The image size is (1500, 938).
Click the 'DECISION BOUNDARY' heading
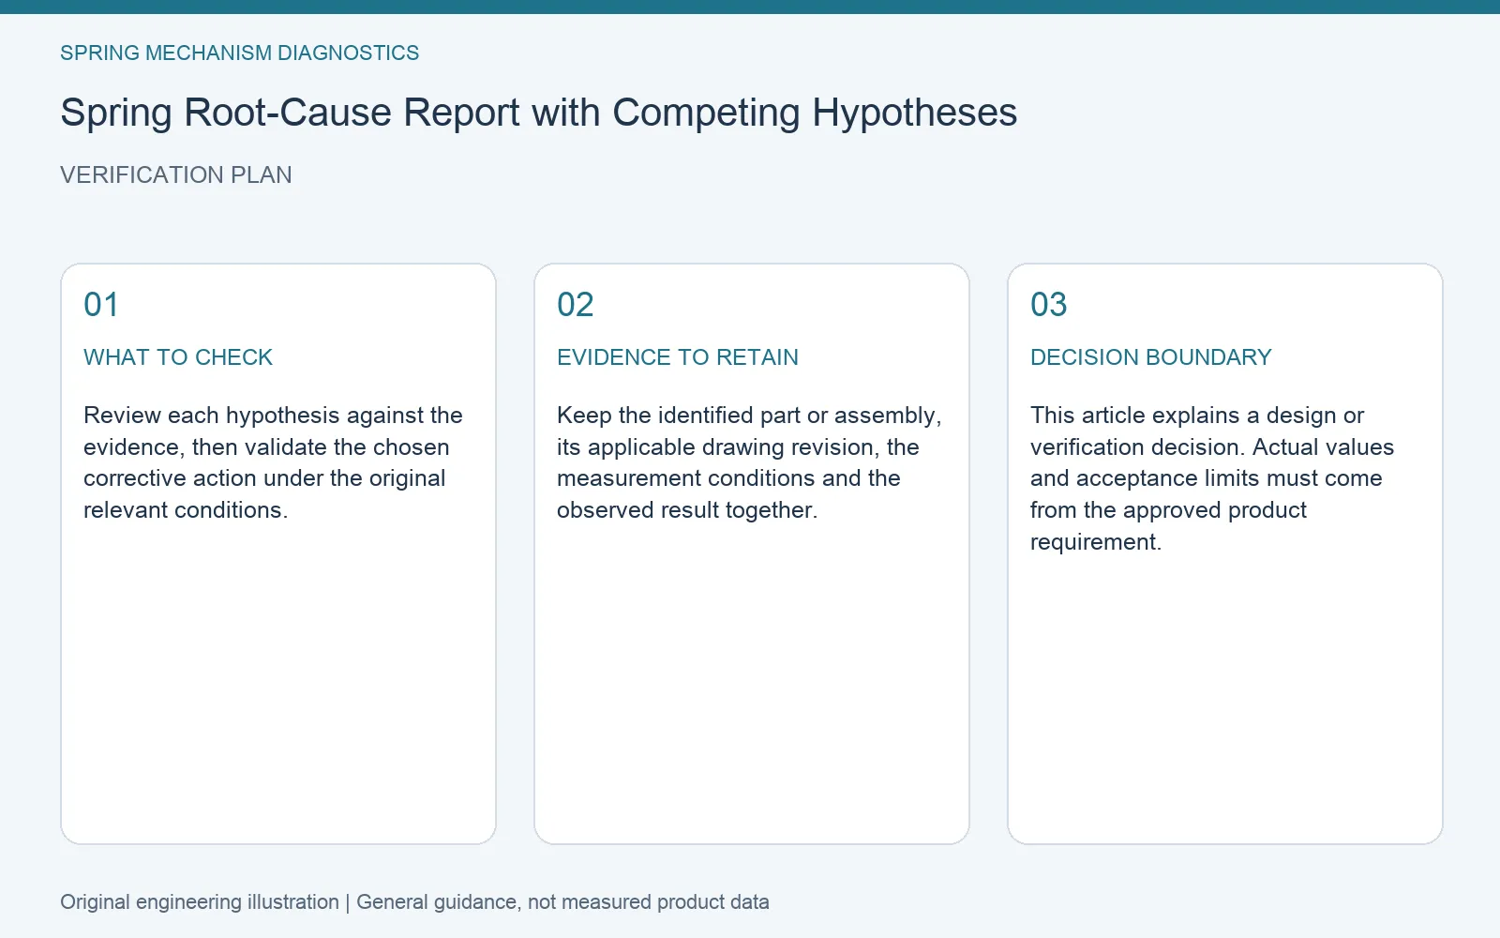1151,357
